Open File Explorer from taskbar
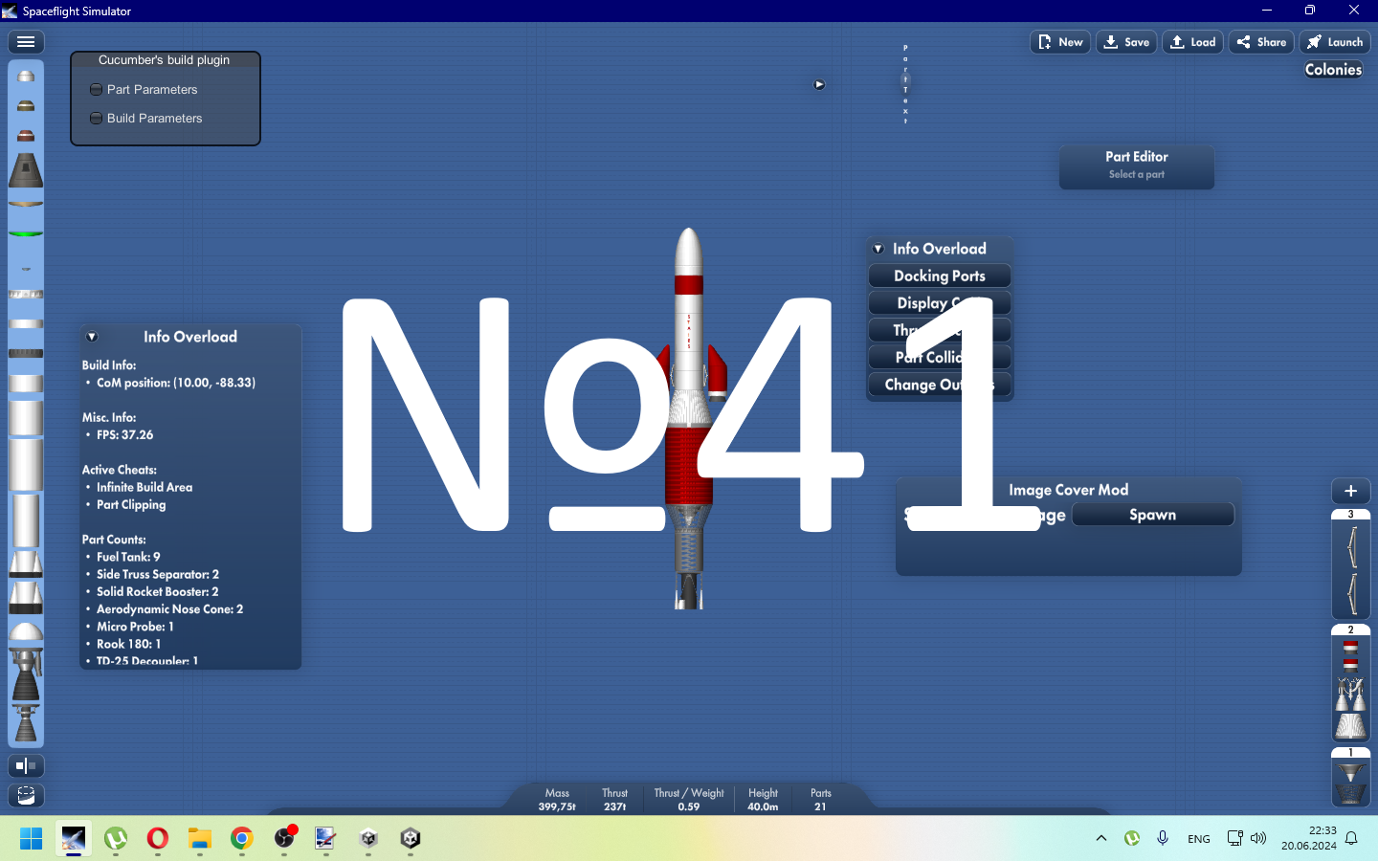This screenshot has height=861, width=1378. coord(200,839)
